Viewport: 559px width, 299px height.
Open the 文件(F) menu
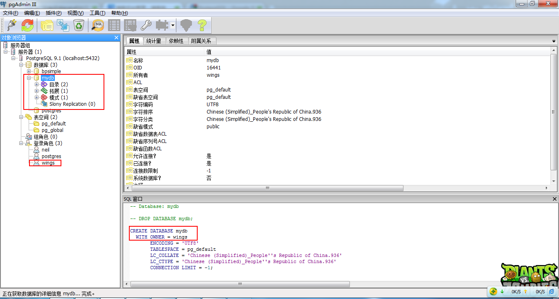coord(11,13)
